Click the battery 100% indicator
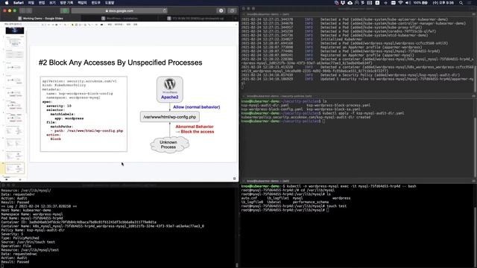 pos(420,3)
